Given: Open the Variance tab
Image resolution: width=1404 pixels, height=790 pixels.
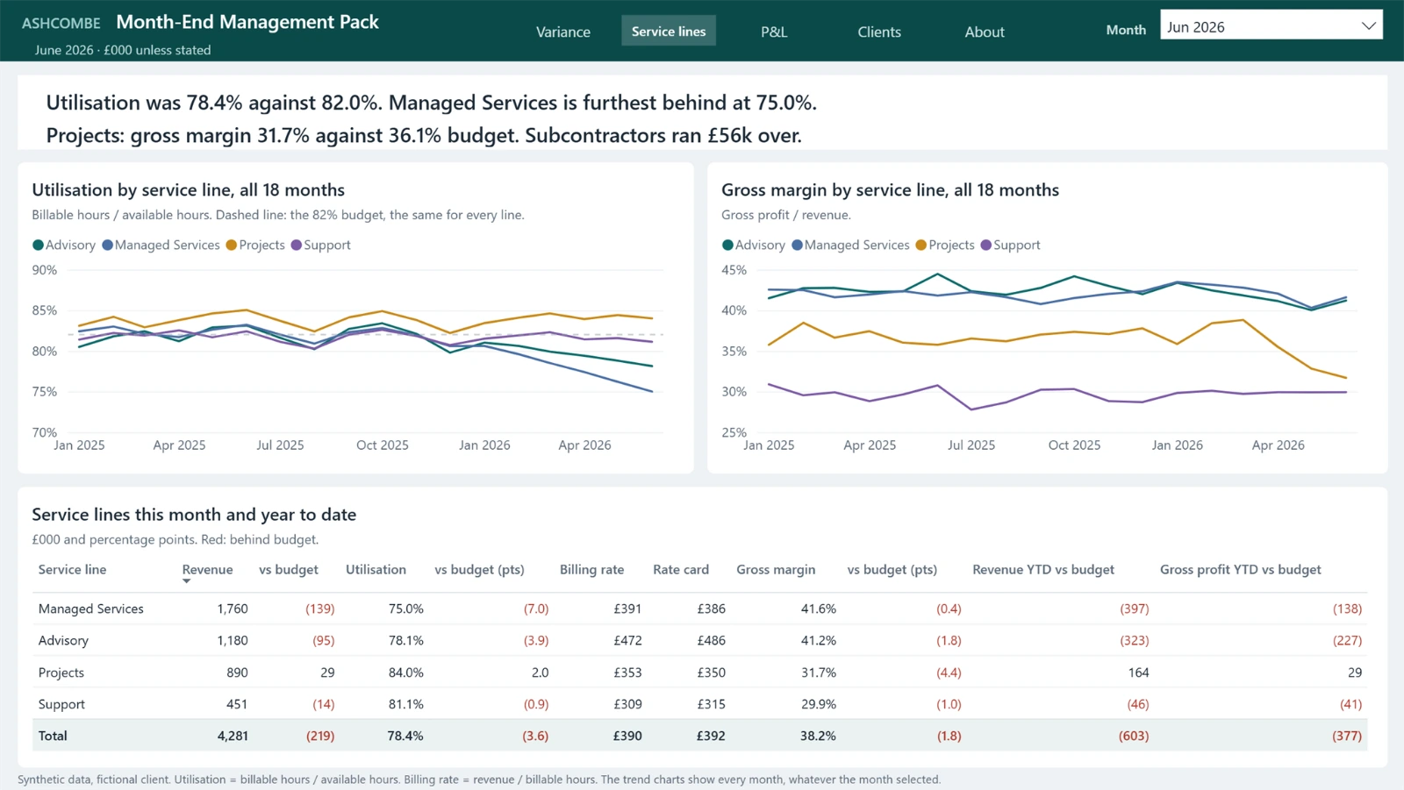Looking at the screenshot, I should pos(562,32).
